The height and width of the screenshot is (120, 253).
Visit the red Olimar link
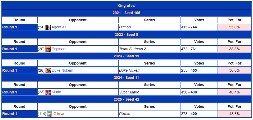pos(59,114)
